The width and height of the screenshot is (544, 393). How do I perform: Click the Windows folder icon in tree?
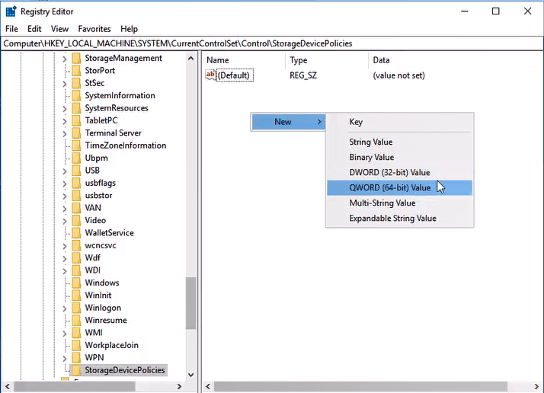coord(75,283)
